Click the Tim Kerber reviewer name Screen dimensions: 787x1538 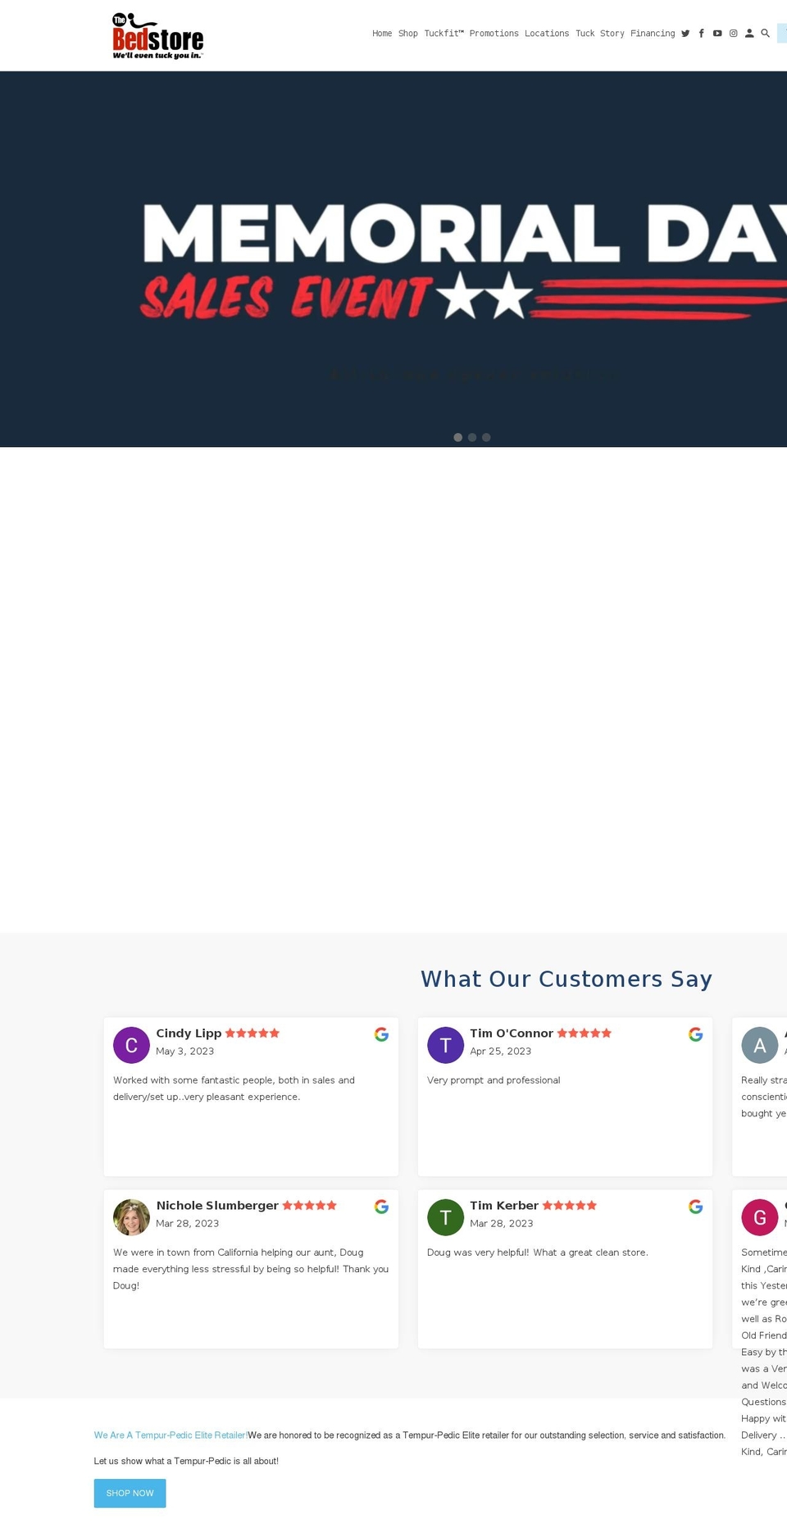pos(504,1206)
